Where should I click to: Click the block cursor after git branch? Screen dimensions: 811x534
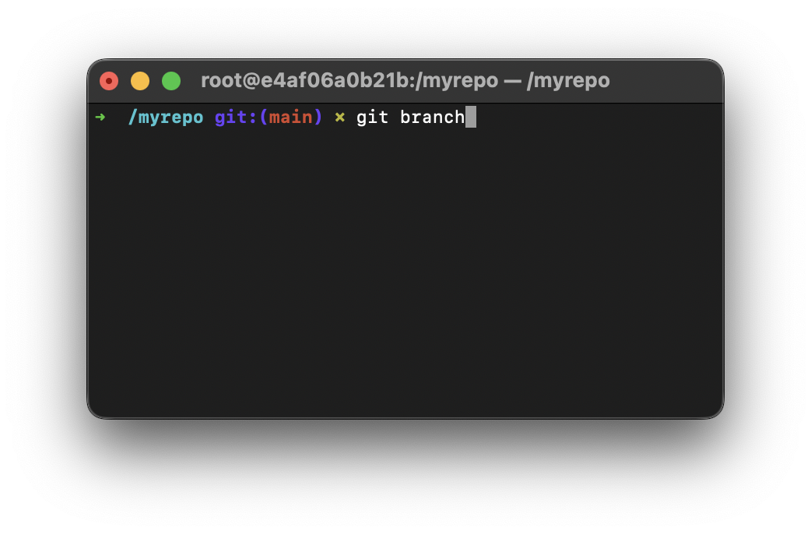(x=472, y=117)
